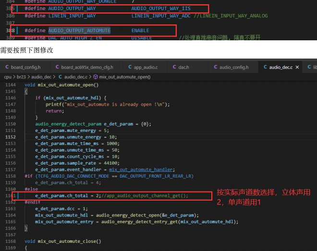Activate the audio_dec.c tab
317x251 pixels.
click(280, 67)
